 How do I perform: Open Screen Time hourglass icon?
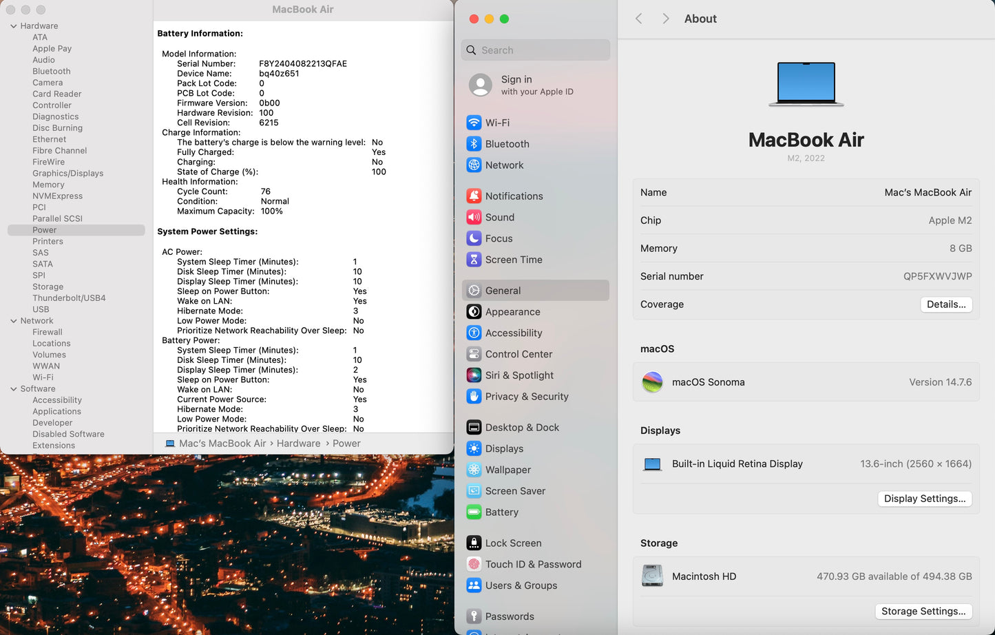[474, 260]
